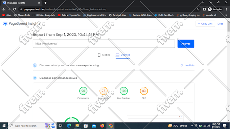The width and height of the screenshot is (230, 129).
Task: Click the site lock icon in address bar
Action: [x=21, y=9]
